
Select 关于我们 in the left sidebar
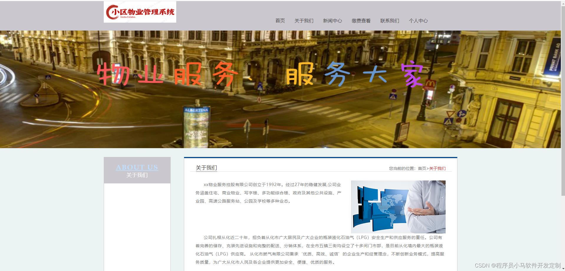(x=137, y=175)
